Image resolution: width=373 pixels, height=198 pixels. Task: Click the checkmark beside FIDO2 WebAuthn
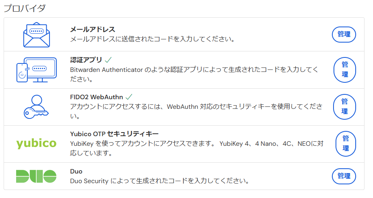click(129, 97)
